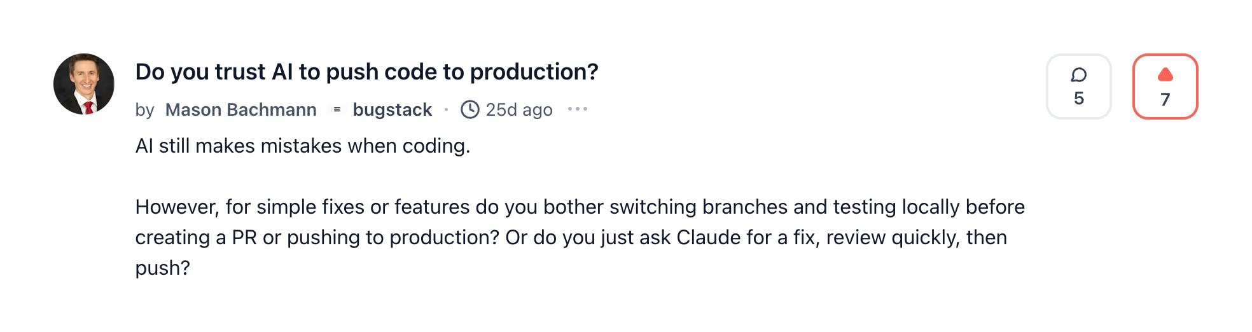Open the three-dot more options menu

coord(578,109)
